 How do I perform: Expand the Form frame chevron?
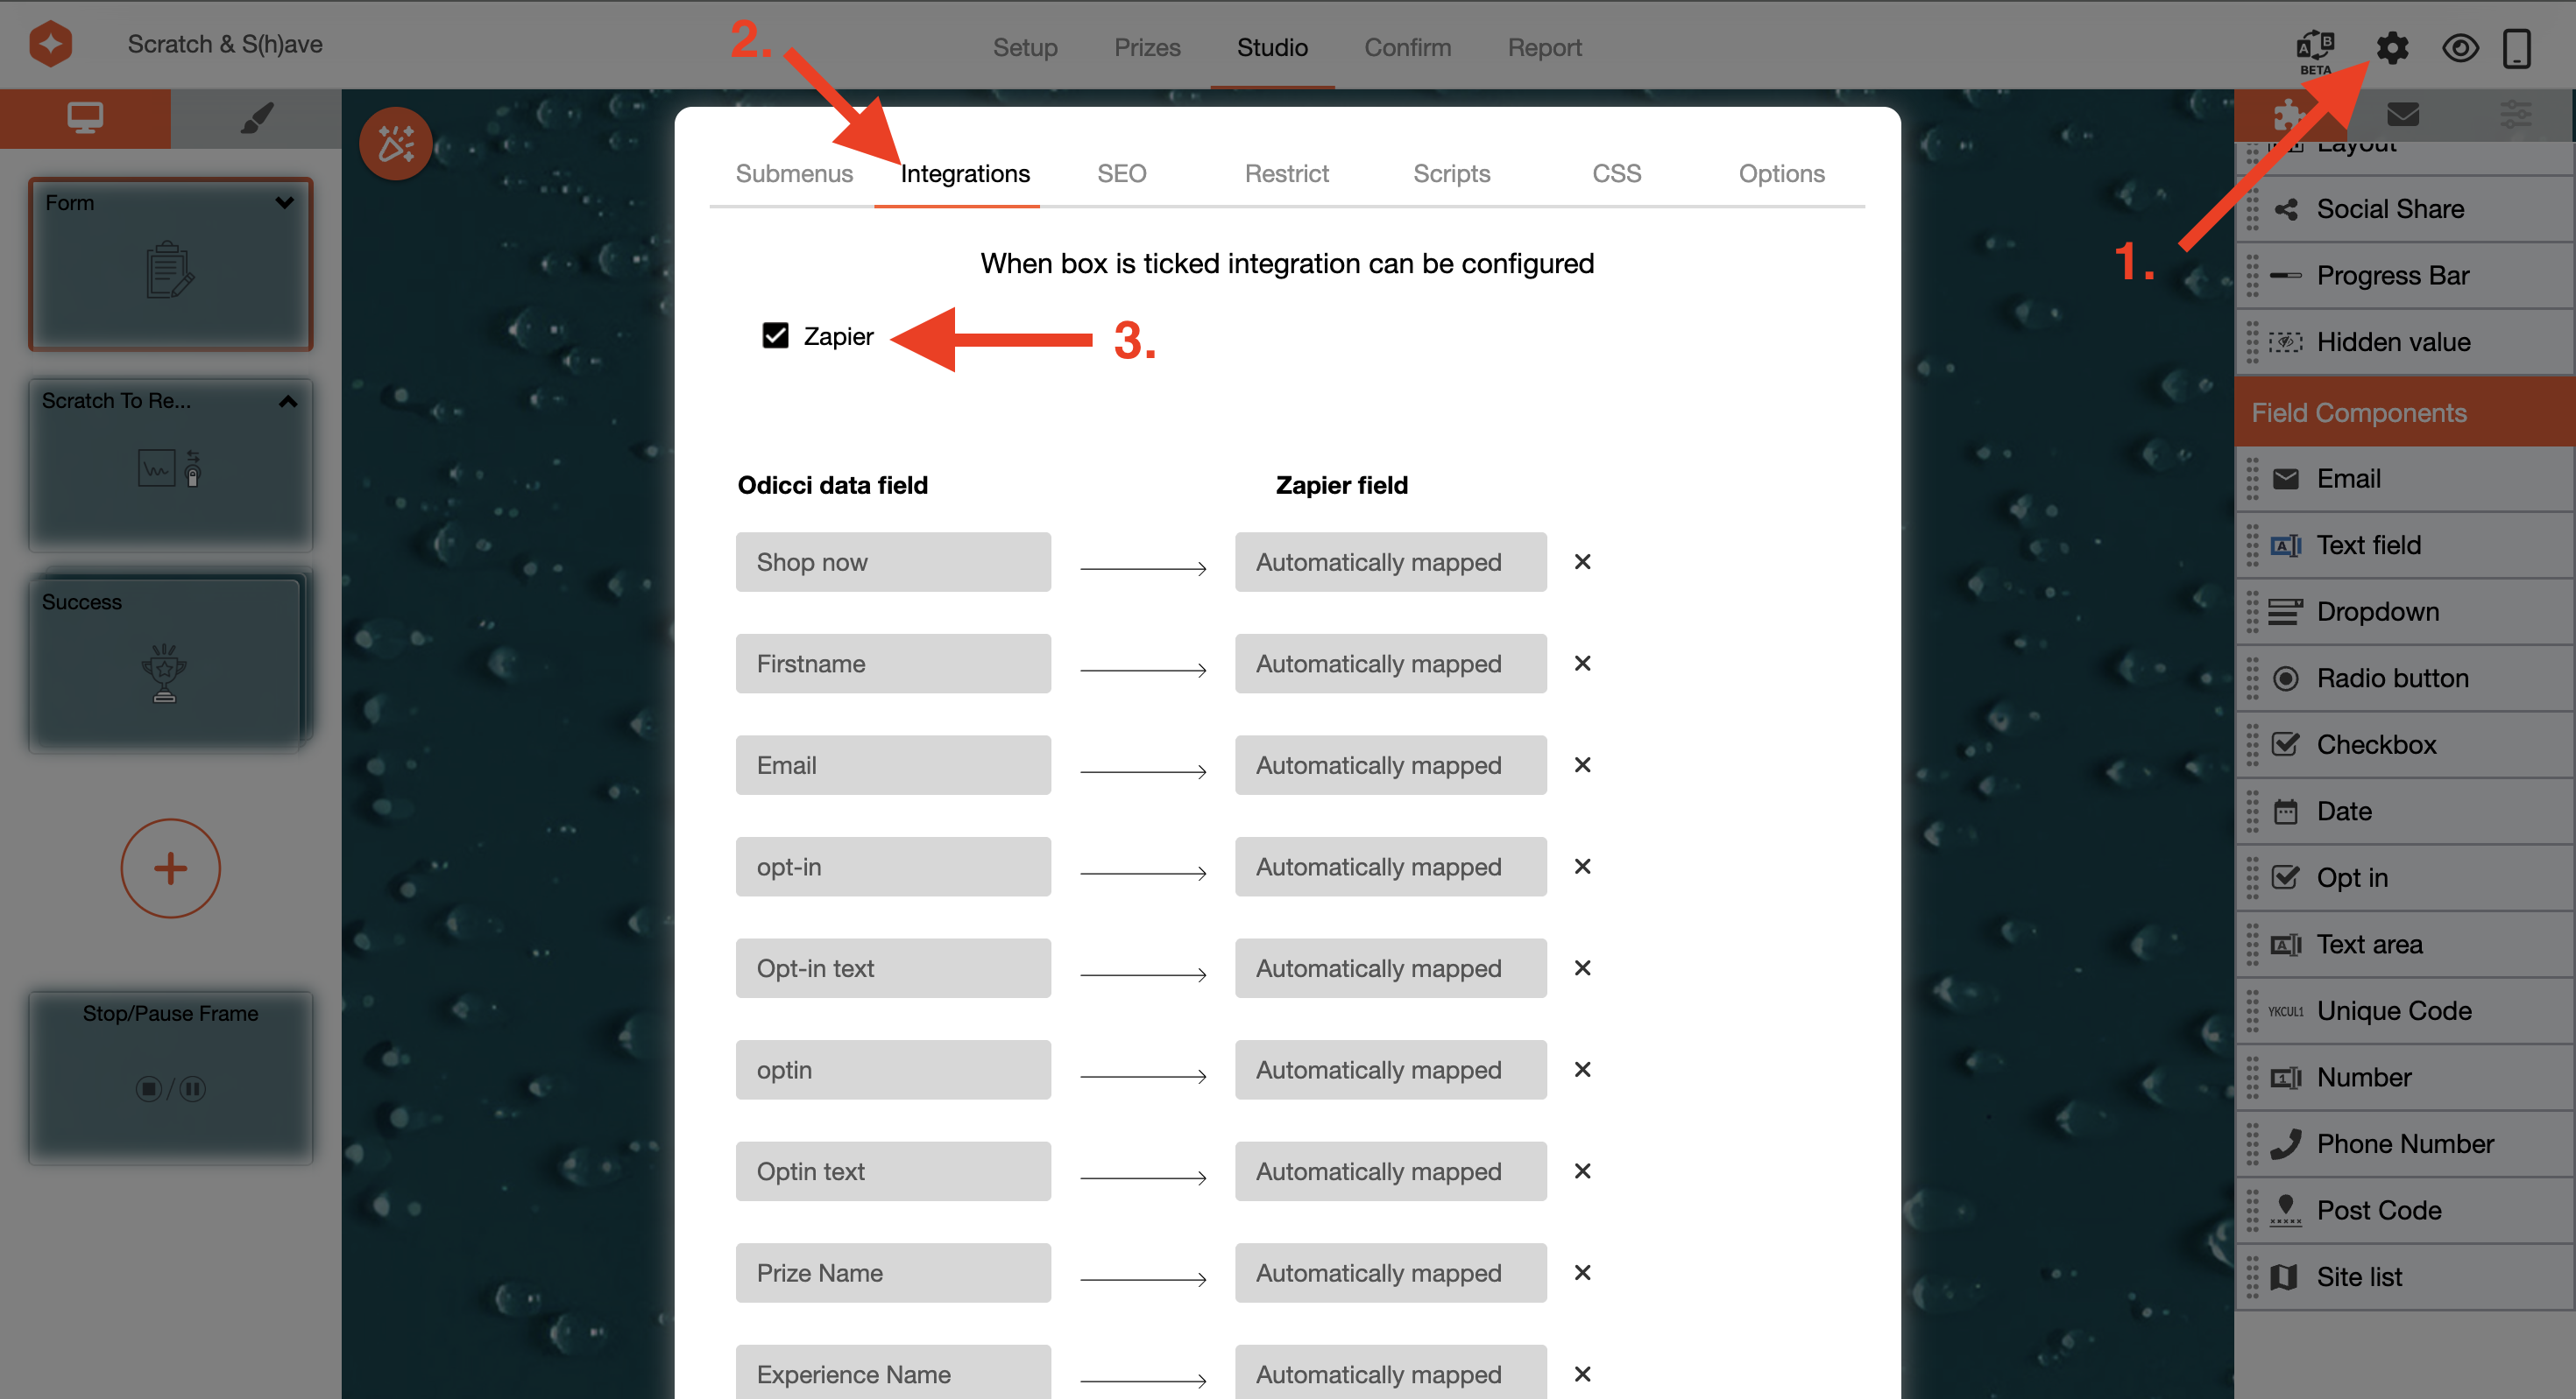point(284,203)
